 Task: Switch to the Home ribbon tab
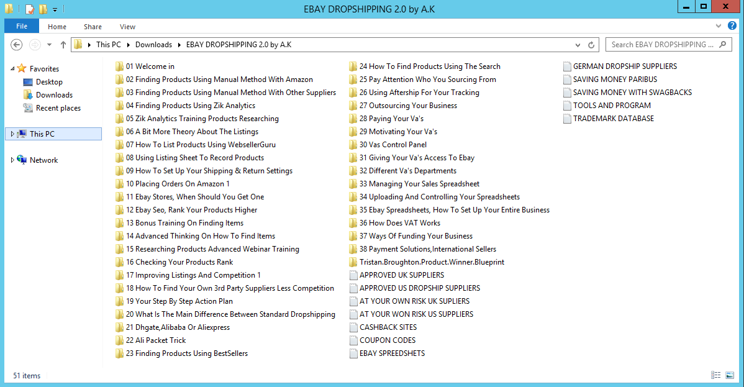[x=57, y=27]
